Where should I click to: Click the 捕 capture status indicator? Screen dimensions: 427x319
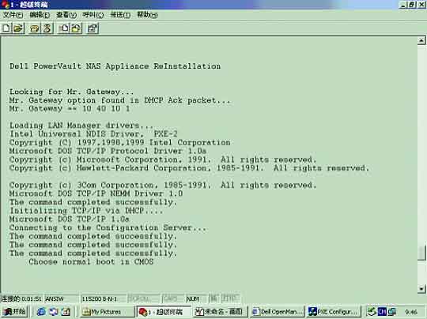tap(214, 298)
